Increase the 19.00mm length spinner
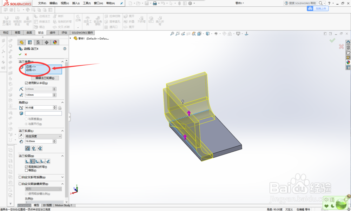Screen dimensions: 351x211 [54, 140]
